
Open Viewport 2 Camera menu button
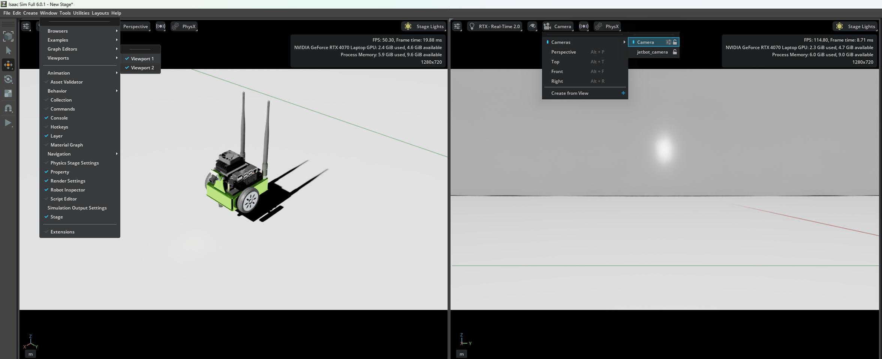558,26
